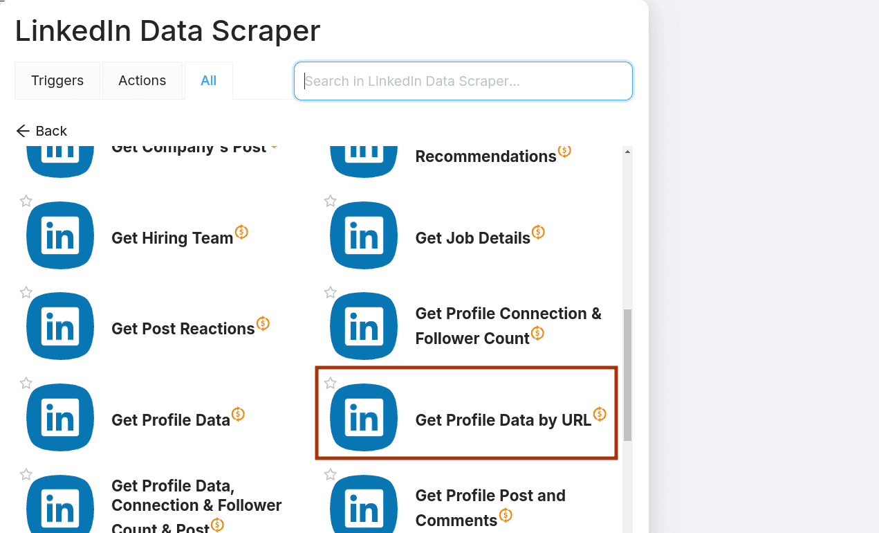
Task: Toggle favorite star for Get Post Reactions
Action: click(x=26, y=292)
